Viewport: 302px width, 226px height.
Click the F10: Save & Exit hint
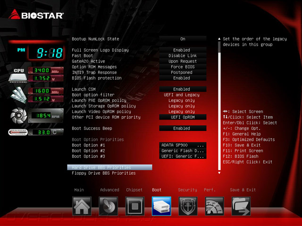tap(242, 145)
